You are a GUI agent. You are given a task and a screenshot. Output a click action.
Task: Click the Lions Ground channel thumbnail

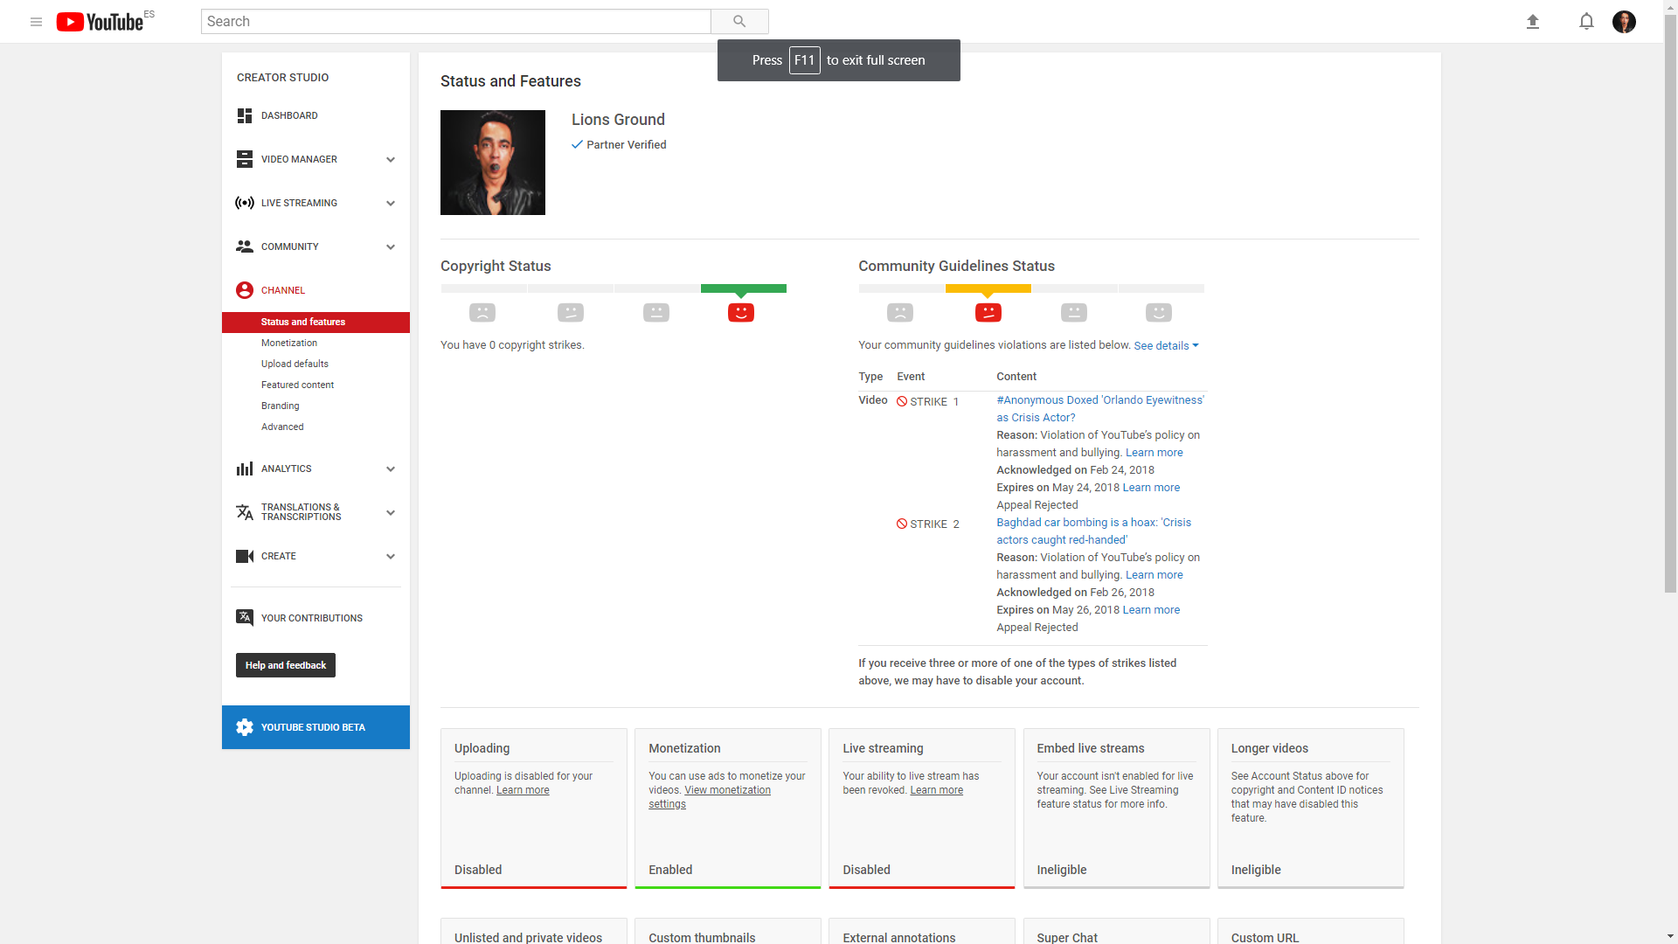click(x=493, y=163)
